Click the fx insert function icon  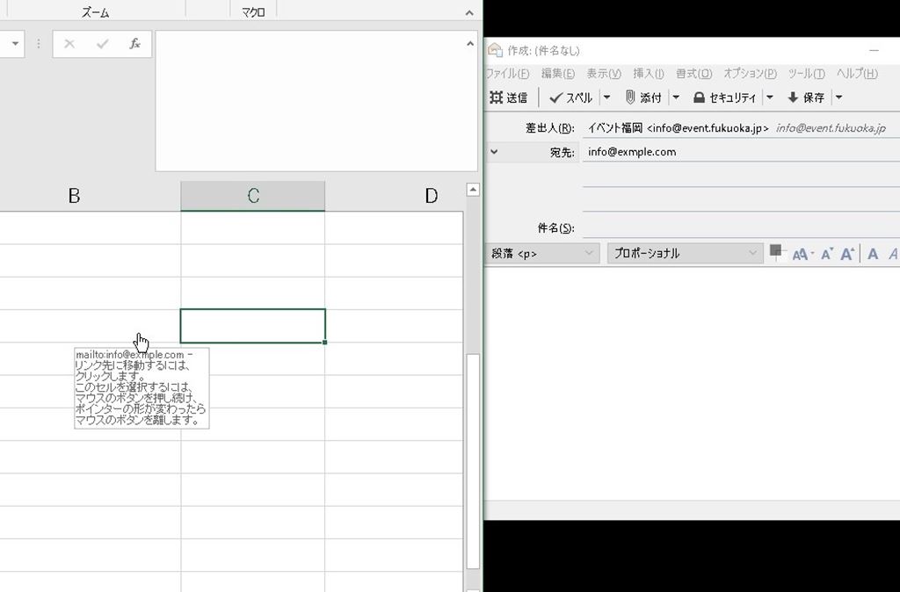tap(134, 44)
